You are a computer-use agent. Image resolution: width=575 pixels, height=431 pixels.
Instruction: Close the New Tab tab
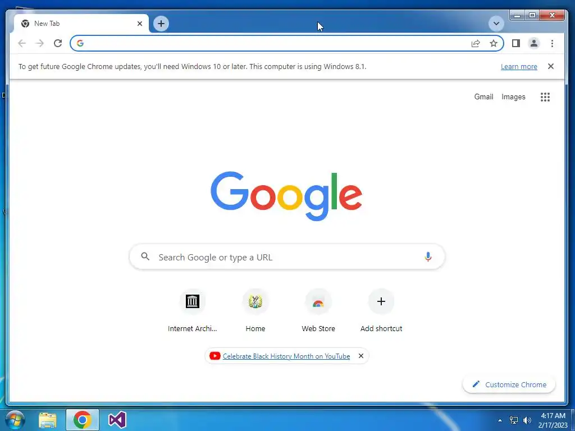[x=140, y=24]
